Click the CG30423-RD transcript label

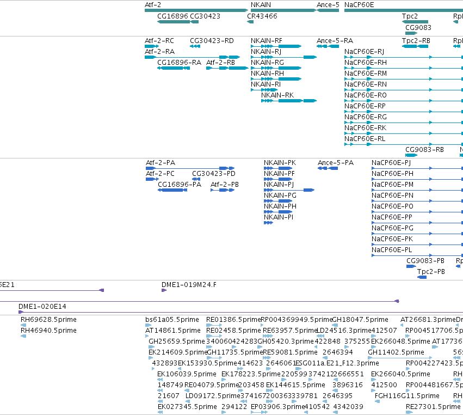pos(212,41)
